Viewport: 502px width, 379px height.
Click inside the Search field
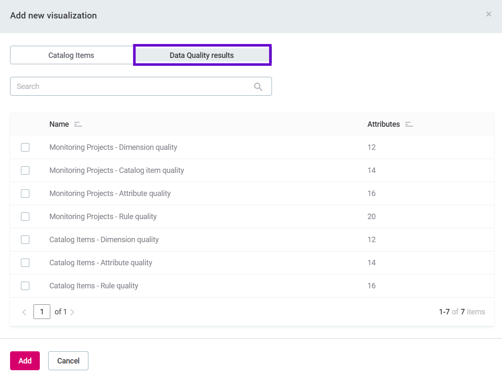pos(126,86)
